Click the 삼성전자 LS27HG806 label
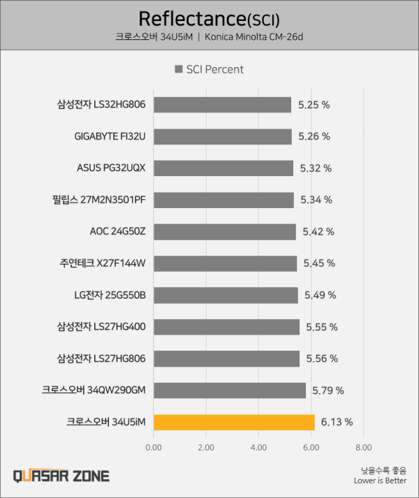The width and height of the screenshot is (419, 498). click(101, 358)
